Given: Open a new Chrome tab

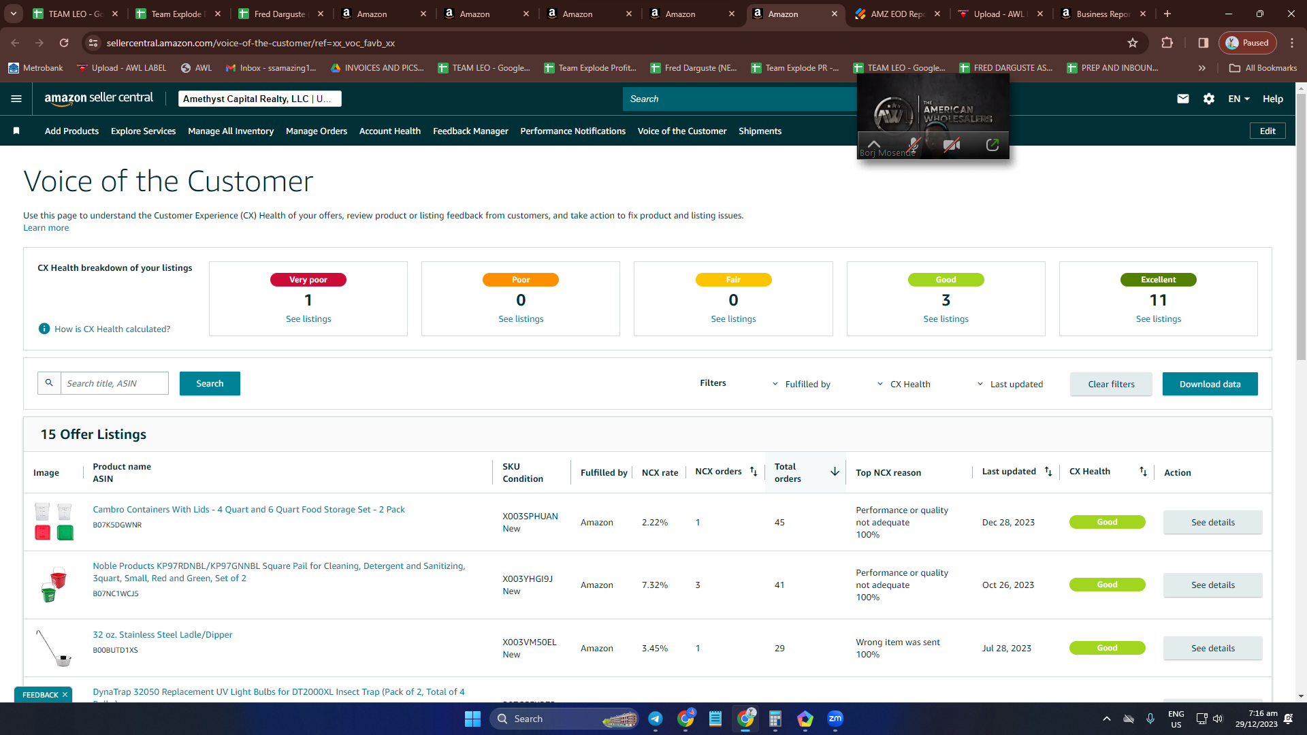Looking at the screenshot, I should pos(1167,14).
